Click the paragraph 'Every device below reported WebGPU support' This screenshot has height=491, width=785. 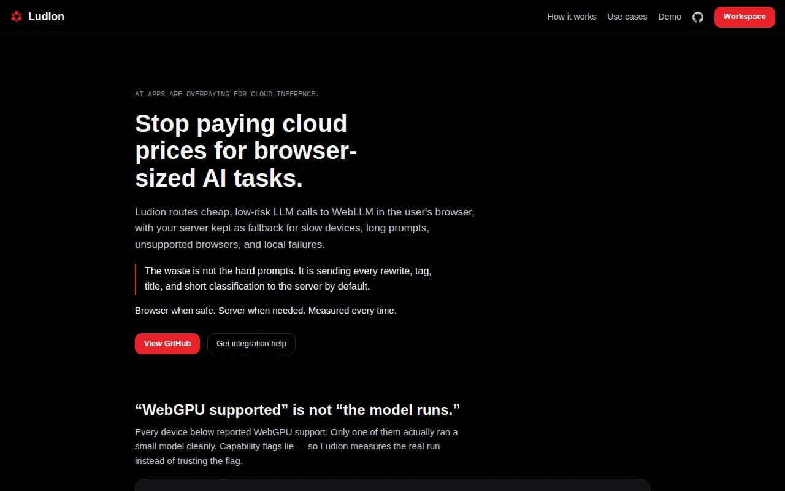[296, 446]
